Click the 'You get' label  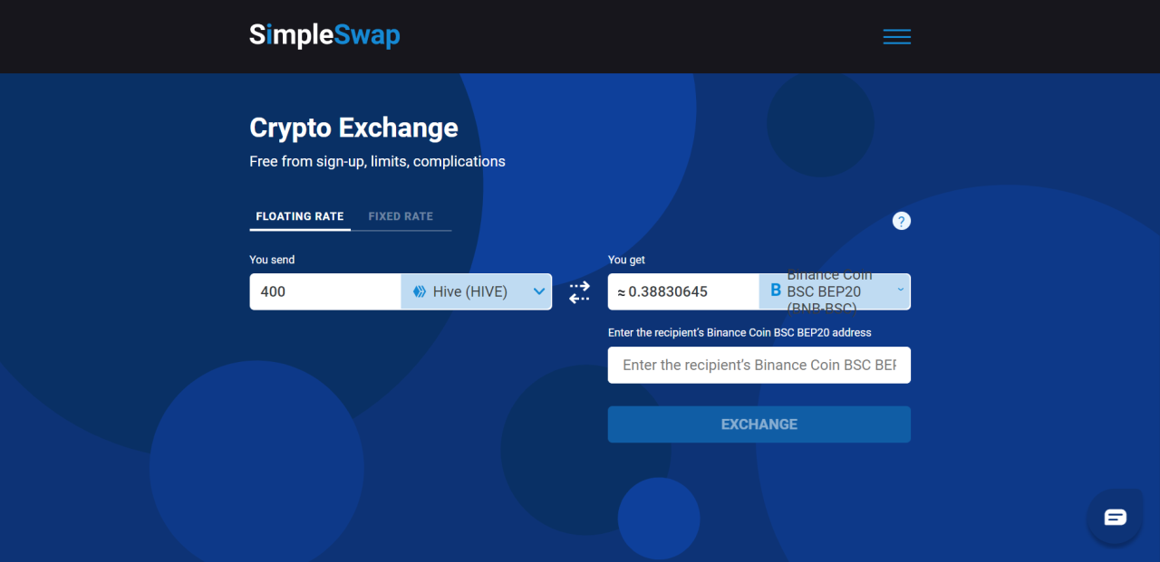click(x=626, y=260)
